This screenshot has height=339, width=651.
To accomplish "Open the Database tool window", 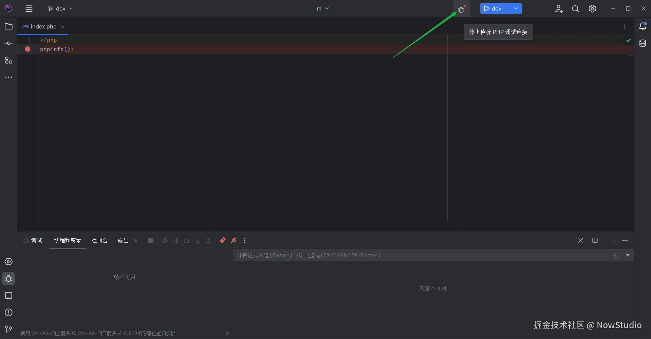I will tap(643, 43).
